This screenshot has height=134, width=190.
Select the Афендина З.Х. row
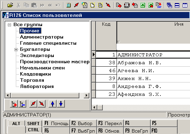tap(141, 94)
